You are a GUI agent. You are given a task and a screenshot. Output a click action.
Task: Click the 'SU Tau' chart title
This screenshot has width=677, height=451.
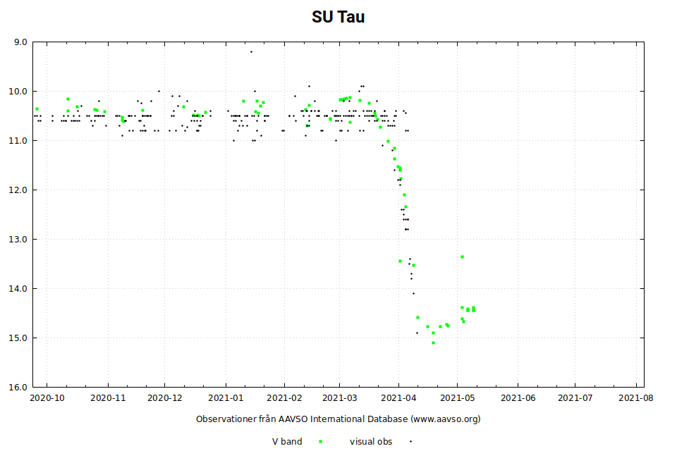[338, 17]
